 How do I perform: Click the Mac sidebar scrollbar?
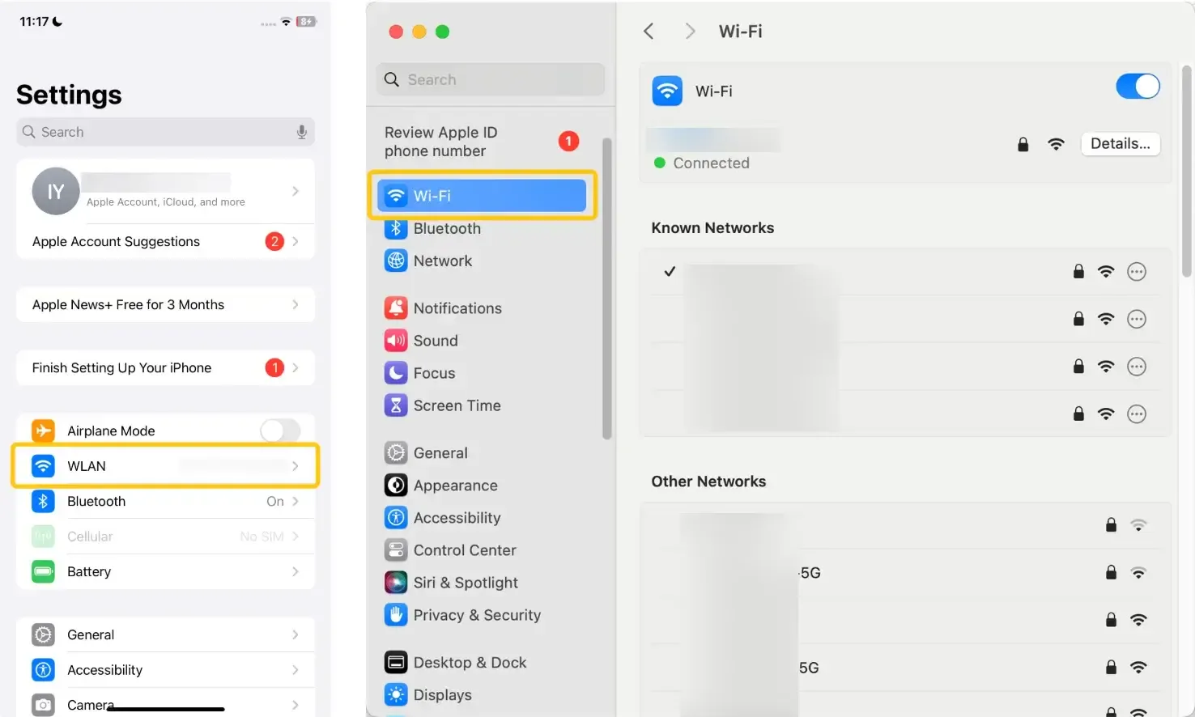(606, 288)
